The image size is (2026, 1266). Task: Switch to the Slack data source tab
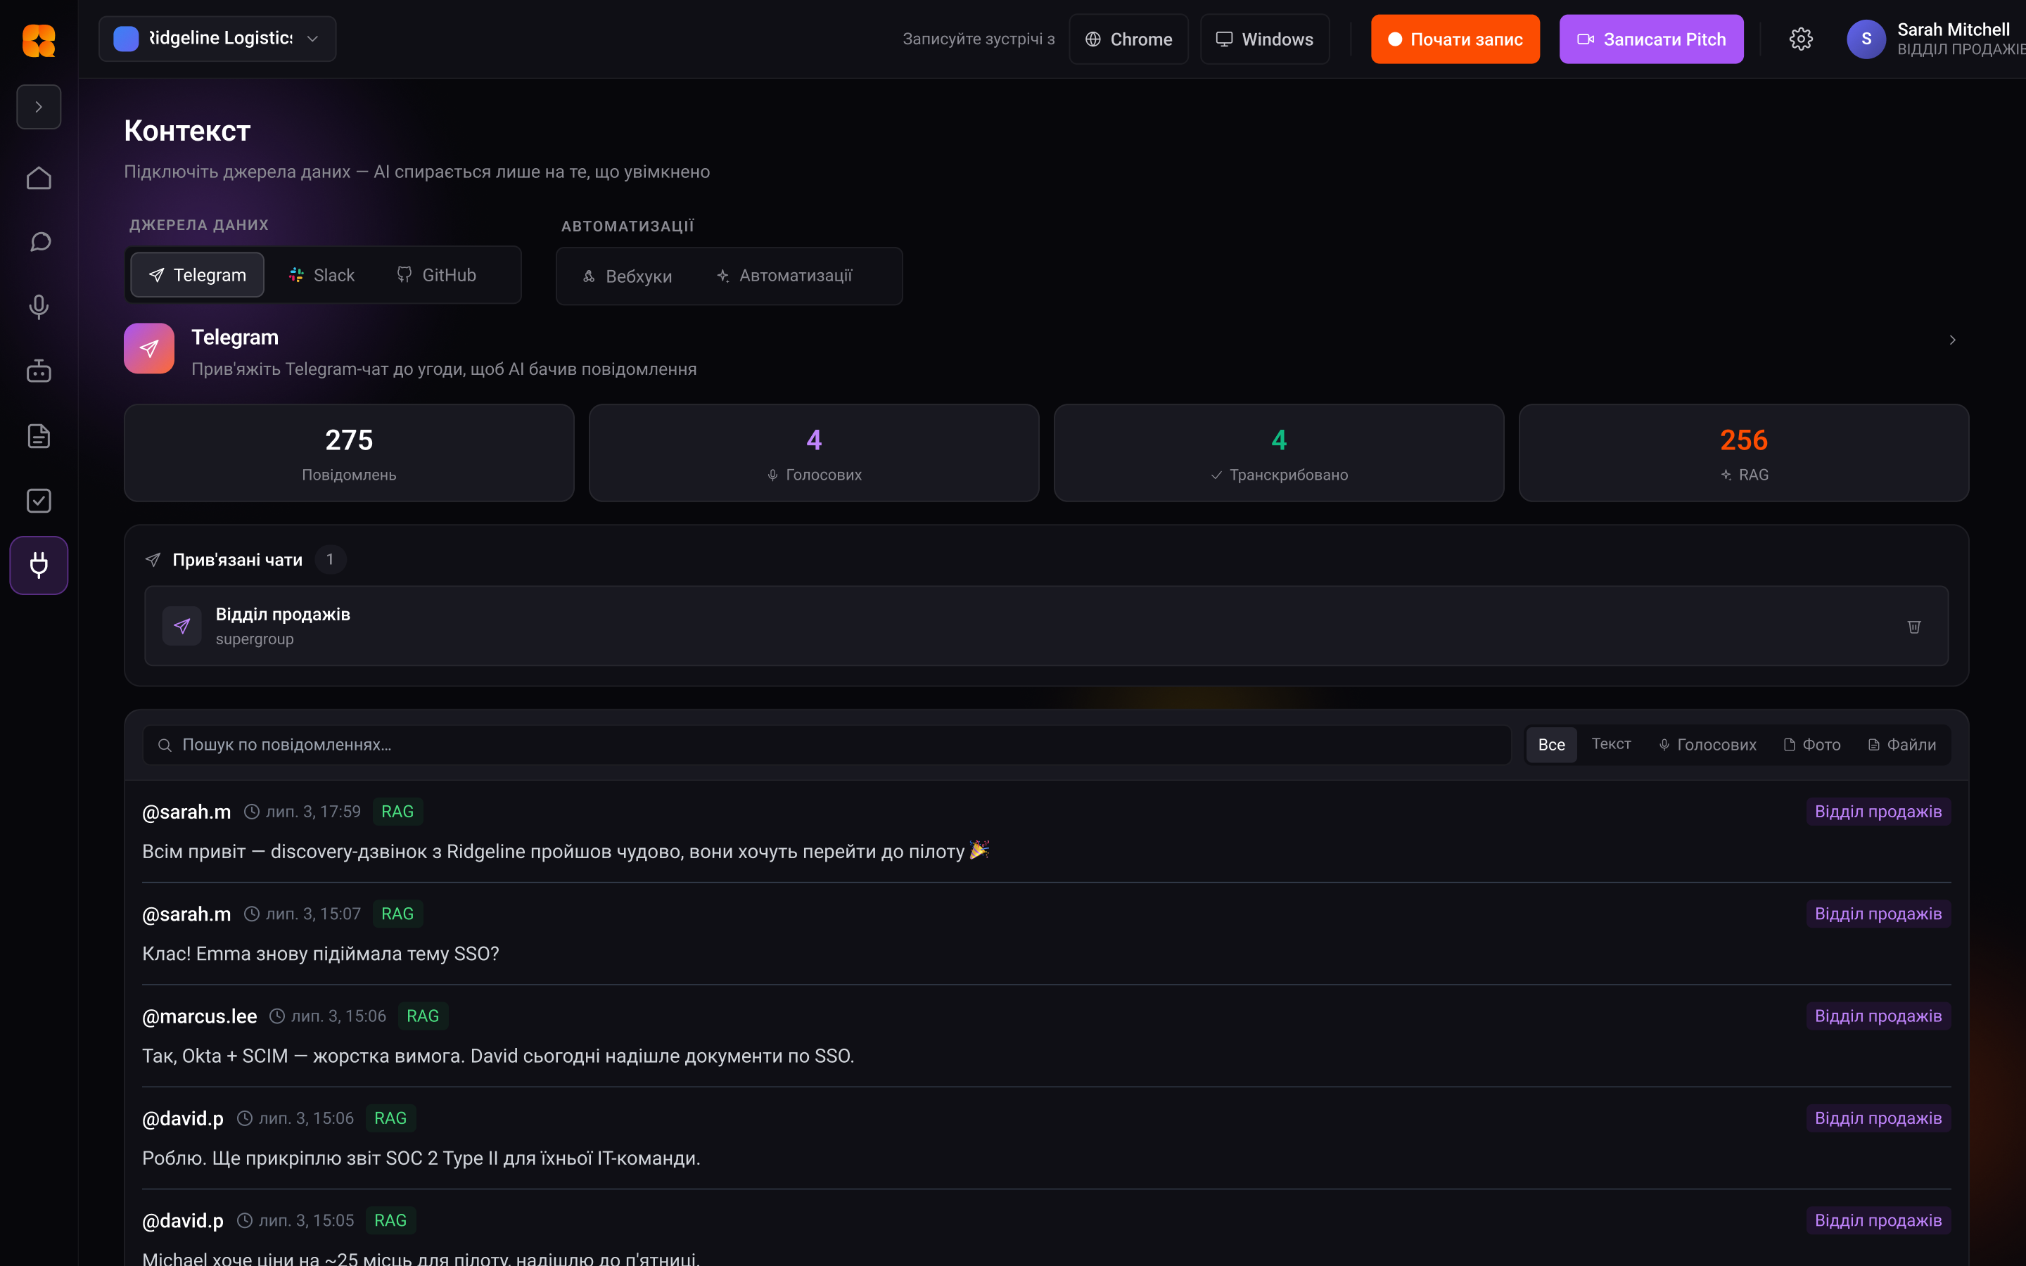(x=321, y=274)
